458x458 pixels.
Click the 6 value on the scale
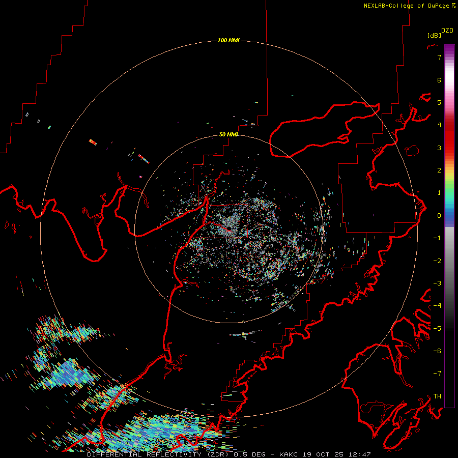point(439,80)
